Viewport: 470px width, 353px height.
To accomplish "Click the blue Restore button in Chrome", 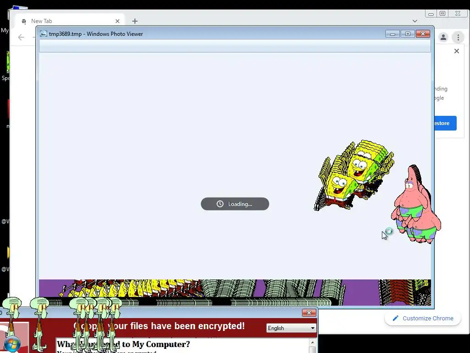I will click(445, 123).
